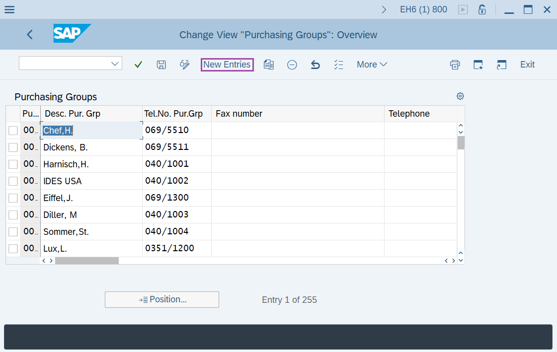This screenshot has width=557, height=352.
Task: Open table settings with the gear icon
Action: (x=460, y=96)
